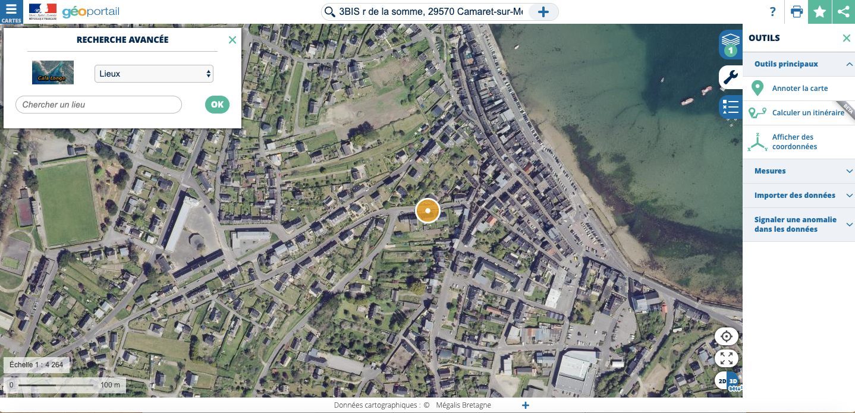Click the print icon in header

tap(797, 12)
